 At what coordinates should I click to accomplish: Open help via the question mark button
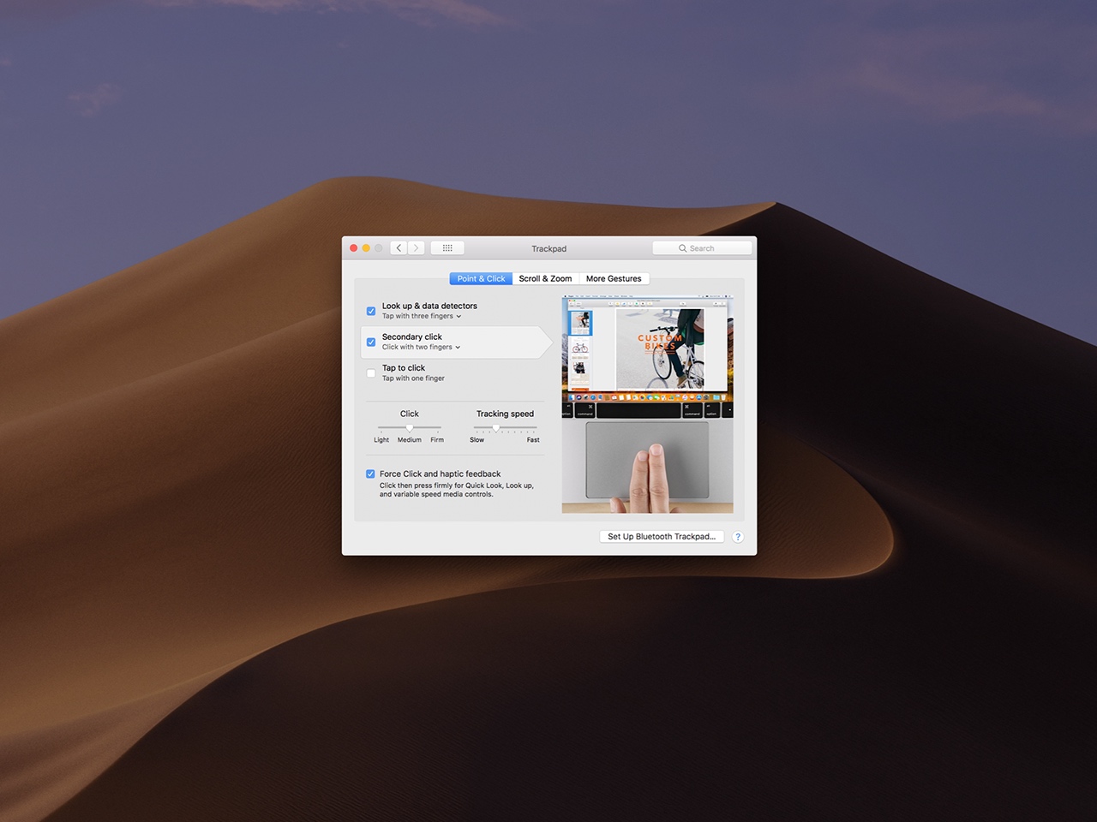(x=738, y=537)
